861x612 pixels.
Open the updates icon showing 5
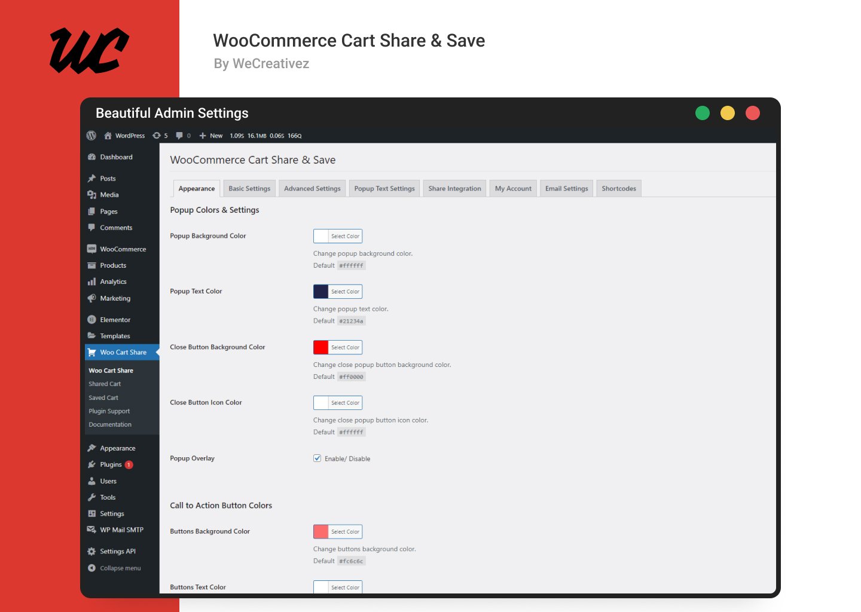pyautogui.click(x=157, y=136)
